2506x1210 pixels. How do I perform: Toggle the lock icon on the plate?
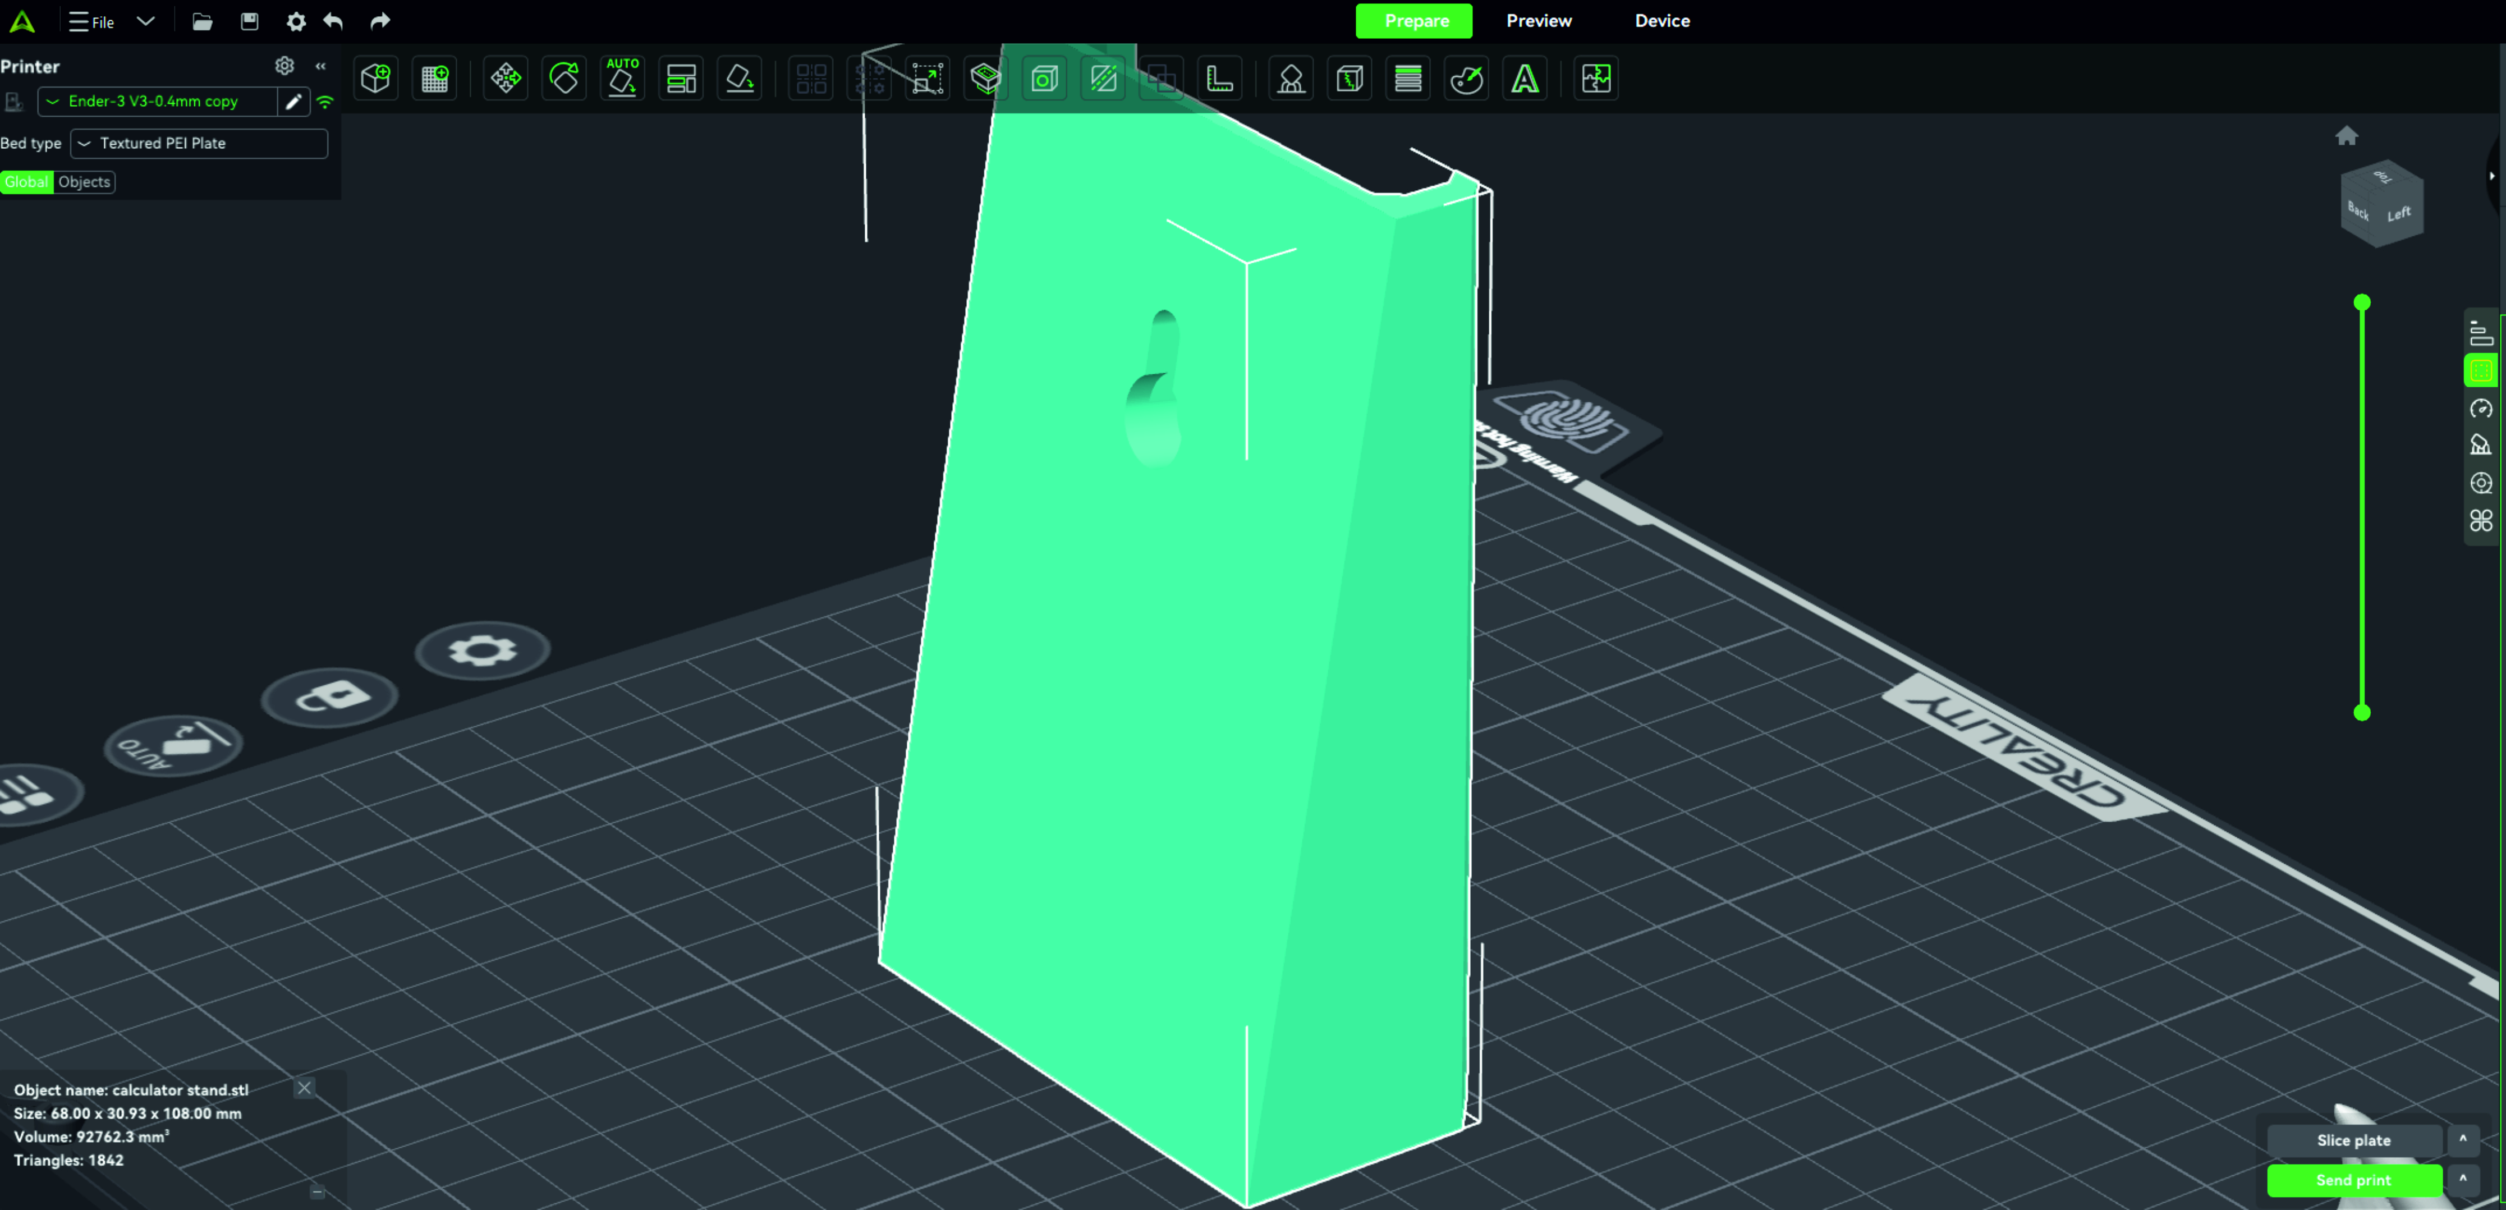pos(331,696)
